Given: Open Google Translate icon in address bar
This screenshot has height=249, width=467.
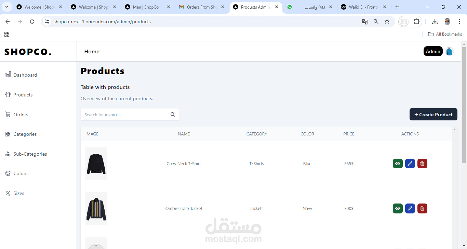Looking at the screenshot, I should (x=365, y=22).
